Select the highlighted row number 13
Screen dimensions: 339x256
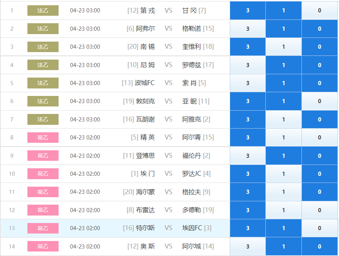[12, 228]
